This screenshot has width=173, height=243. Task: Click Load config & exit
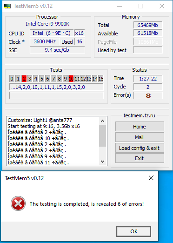[140, 148]
